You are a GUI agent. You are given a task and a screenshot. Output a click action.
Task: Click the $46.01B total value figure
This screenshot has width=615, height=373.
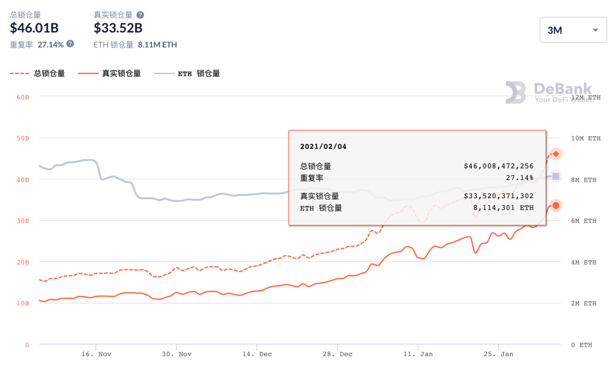(x=34, y=28)
